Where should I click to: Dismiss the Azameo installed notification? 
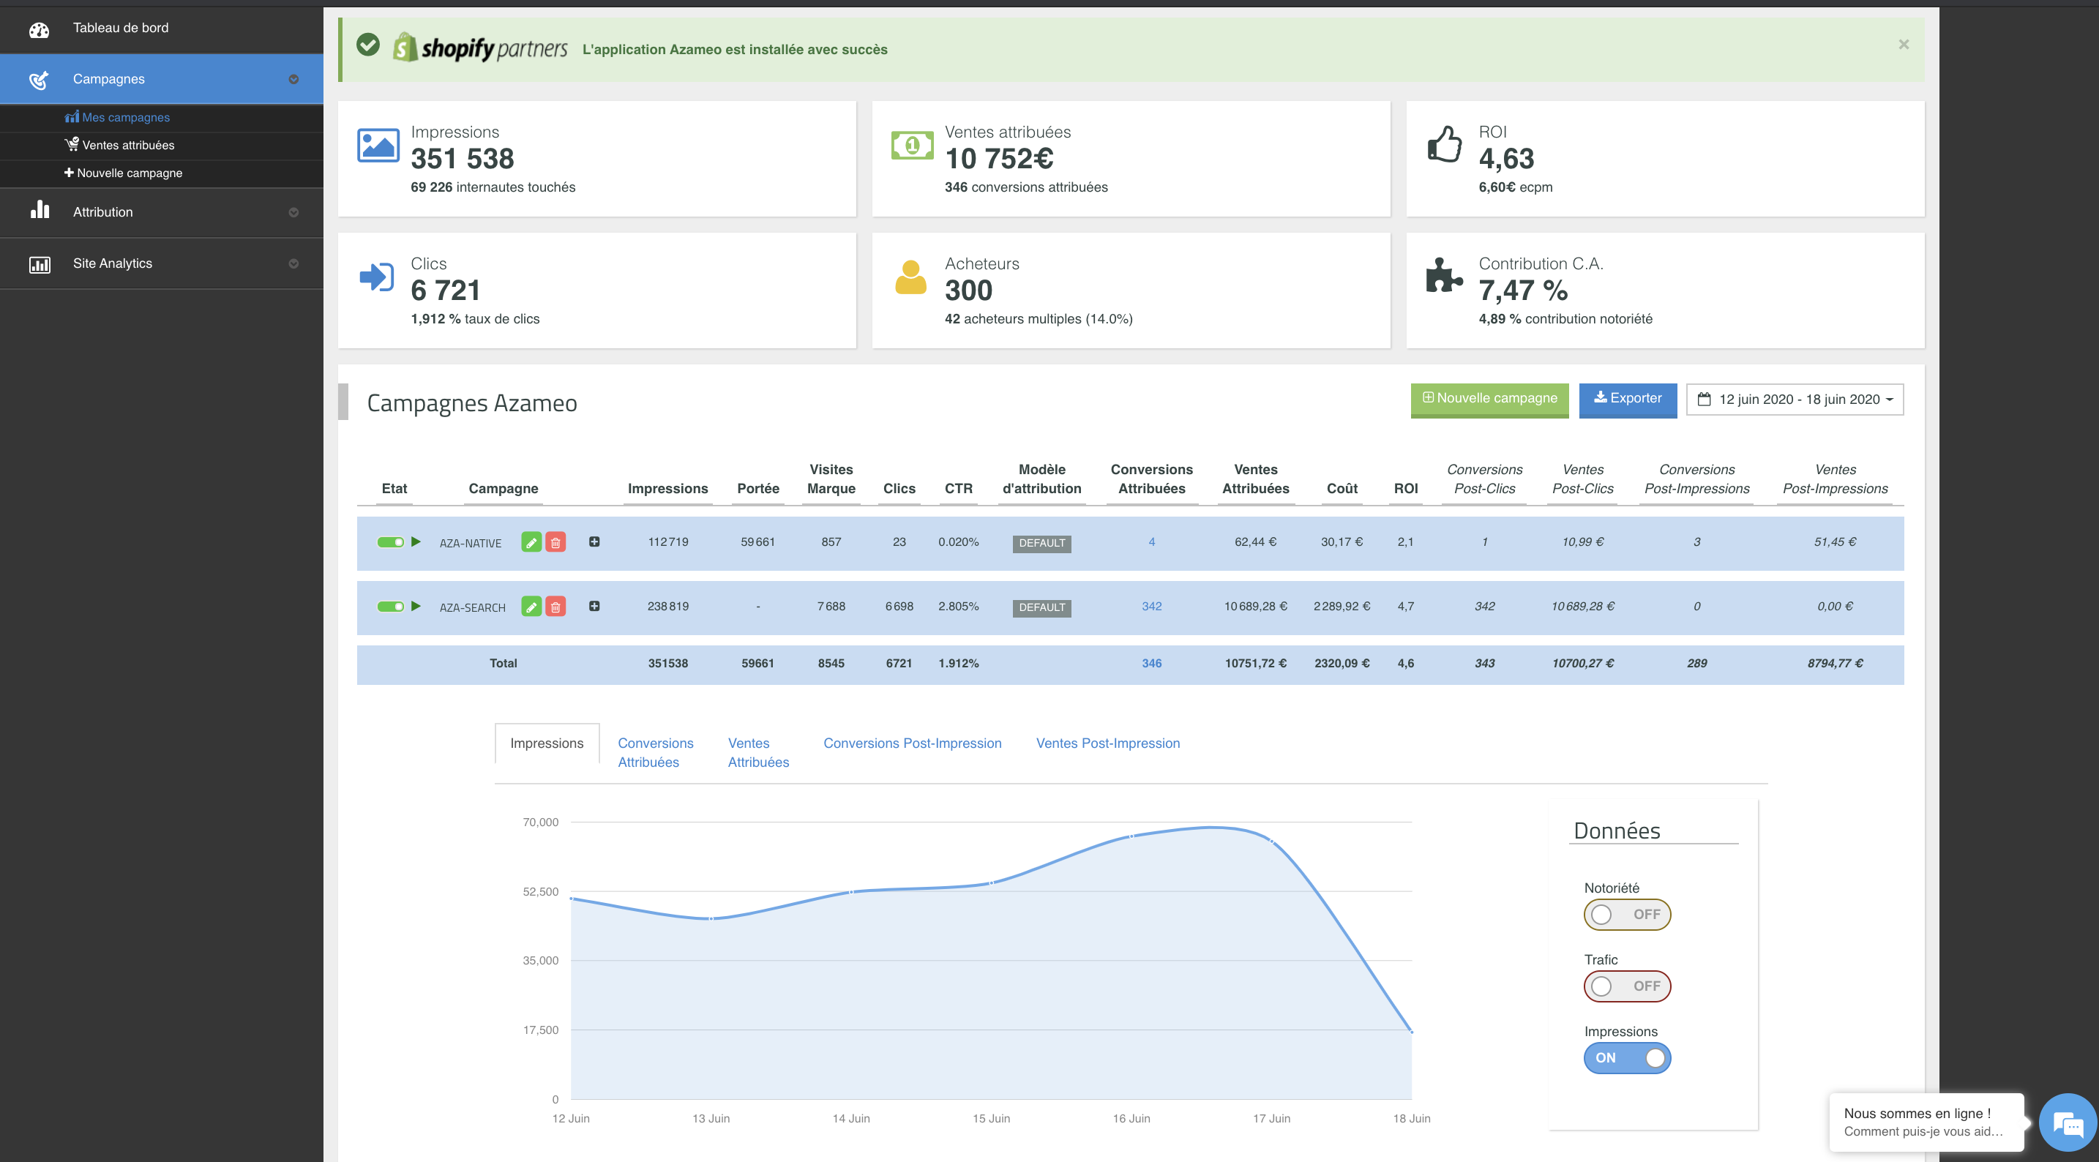(1904, 45)
